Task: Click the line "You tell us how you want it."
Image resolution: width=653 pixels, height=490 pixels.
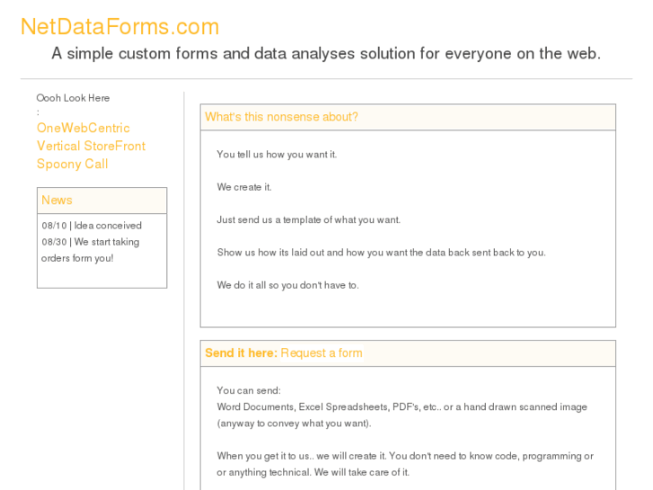Action: click(x=277, y=154)
